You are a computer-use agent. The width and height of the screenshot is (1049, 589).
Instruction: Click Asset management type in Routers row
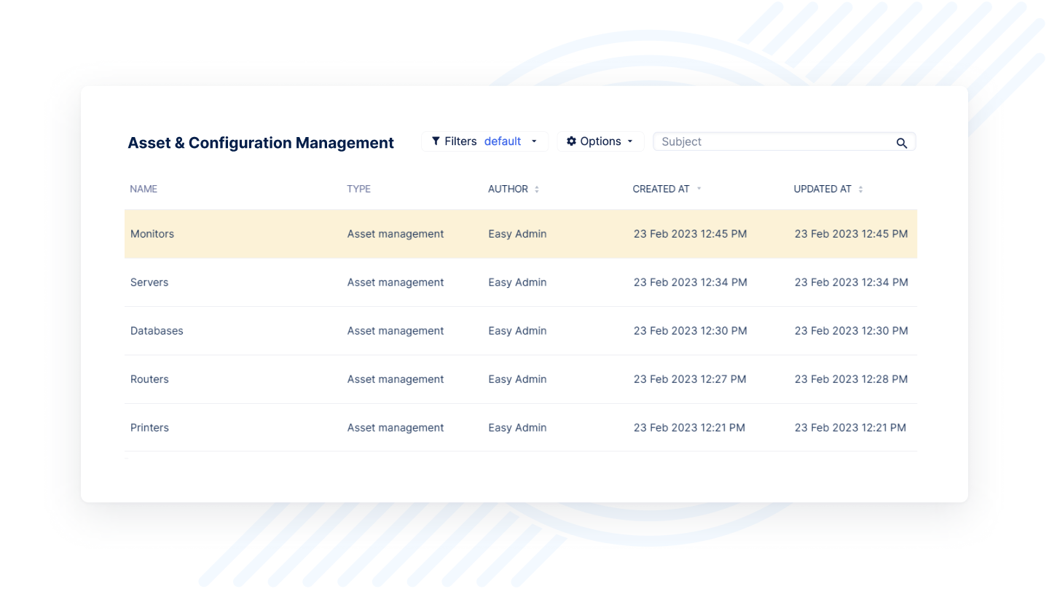(x=395, y=379)
